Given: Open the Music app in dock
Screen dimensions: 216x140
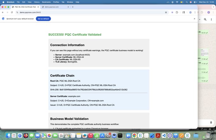Looking at the screenshot, I should (91, 136).
